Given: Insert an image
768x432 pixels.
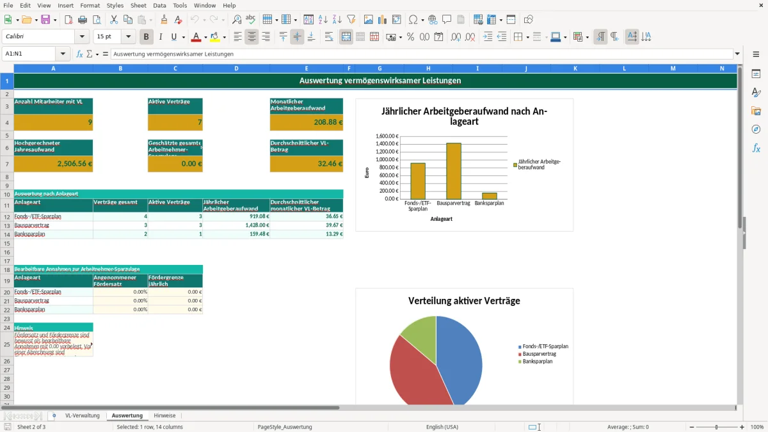Looking at the screenshot, I should tap(368, 20).
